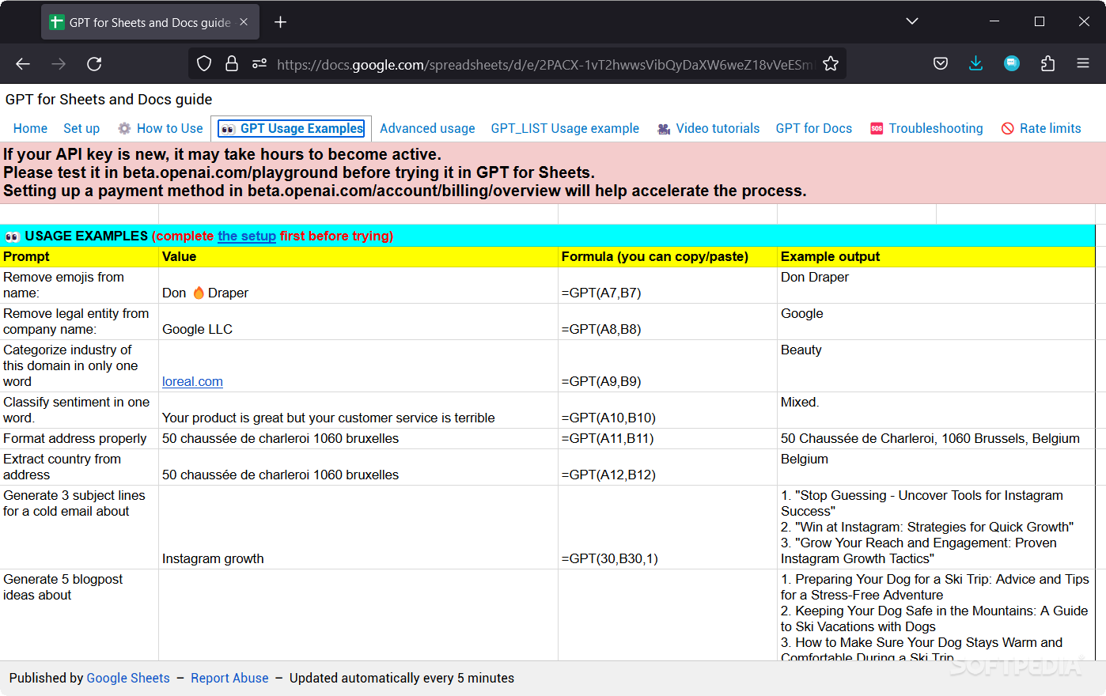Open the loreal.com link
Screen dimensions: 1106x696
point(192,381)
